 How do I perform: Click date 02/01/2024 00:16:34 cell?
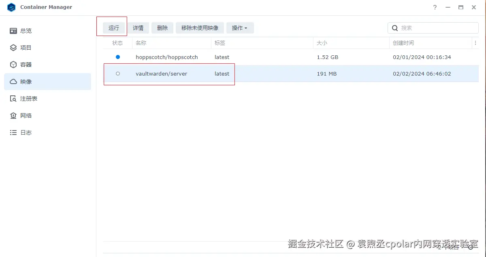click(422, 57)
